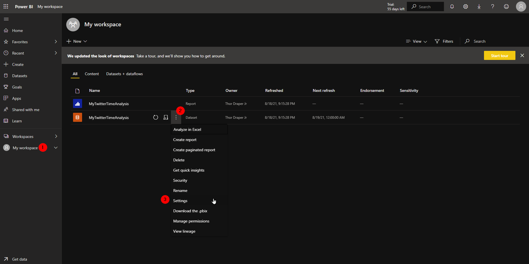
Task: Expand the My workspace chevron in the sidebar
Action: [x=56, y=148]
